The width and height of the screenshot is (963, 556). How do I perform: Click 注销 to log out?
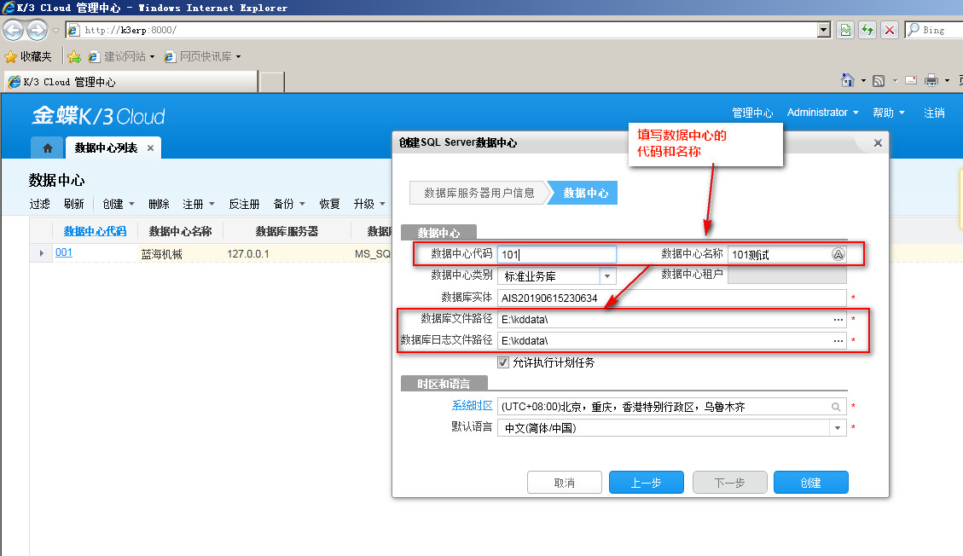click(934, 113)
